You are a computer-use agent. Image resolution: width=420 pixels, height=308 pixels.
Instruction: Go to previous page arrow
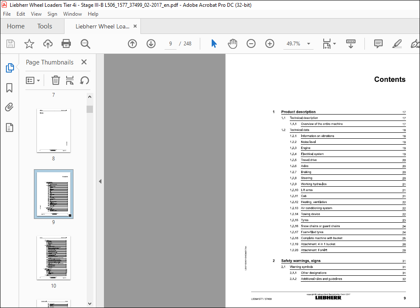[132, 44]
